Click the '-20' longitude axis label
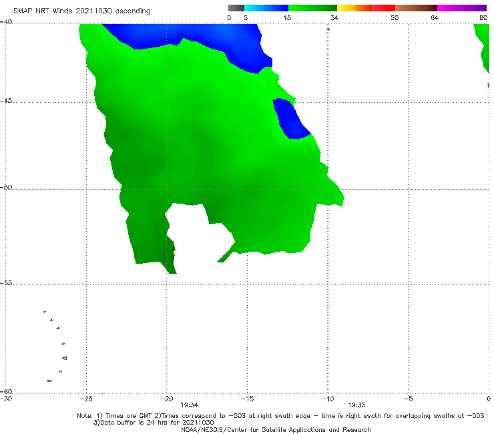Image resolution: width=494 pixels, height=434 pixels. coord(166,399)
